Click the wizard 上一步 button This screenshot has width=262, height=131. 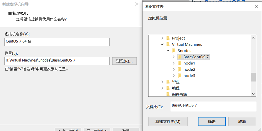coord(68,130)
